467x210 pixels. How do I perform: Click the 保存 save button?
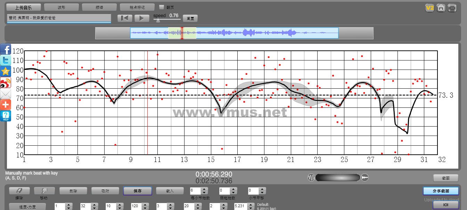pos(137,191)
